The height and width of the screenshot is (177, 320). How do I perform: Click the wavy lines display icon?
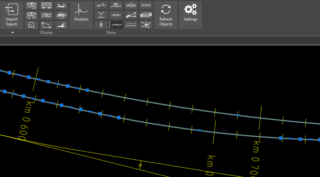click(47, 15)
